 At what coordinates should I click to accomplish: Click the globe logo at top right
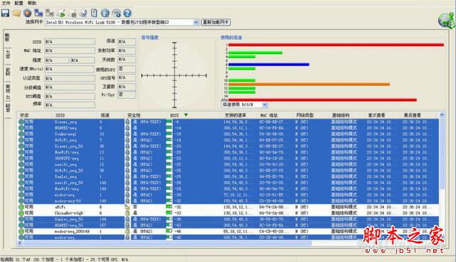pyautogui.click(x=447, y=21)
